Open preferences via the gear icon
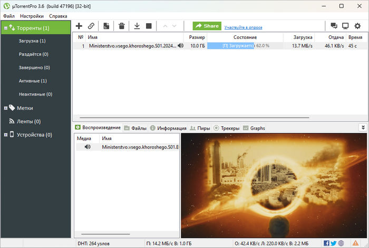The image size is (369, 248). tap(357, 26)
